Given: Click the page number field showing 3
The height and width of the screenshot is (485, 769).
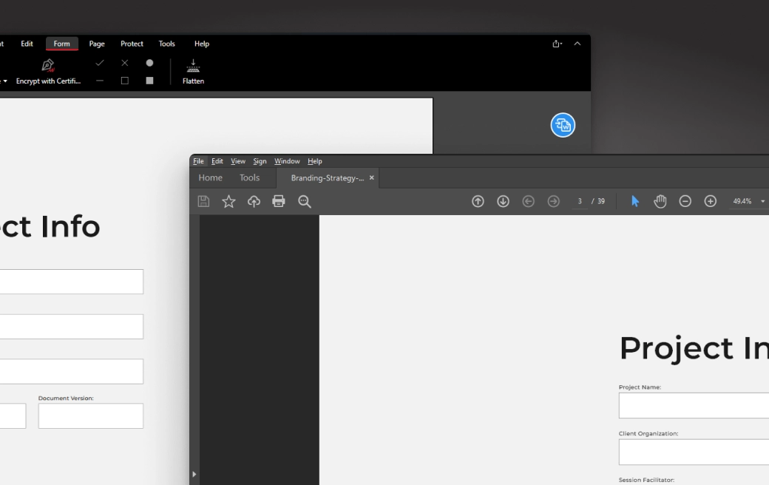Looking at the screenshot, I should click(580, 201).
